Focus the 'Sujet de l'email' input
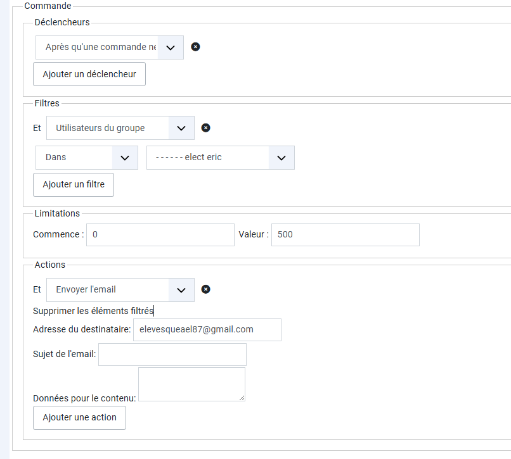The height and width of the screenshot is (459, 511). [172, 354]
